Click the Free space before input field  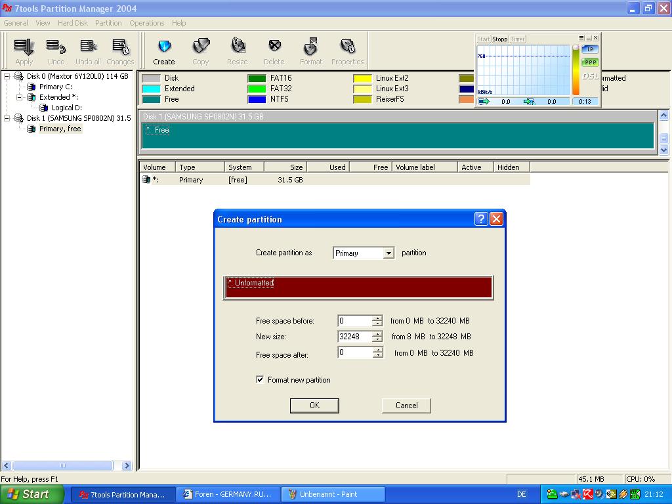(x=355, y=320)
